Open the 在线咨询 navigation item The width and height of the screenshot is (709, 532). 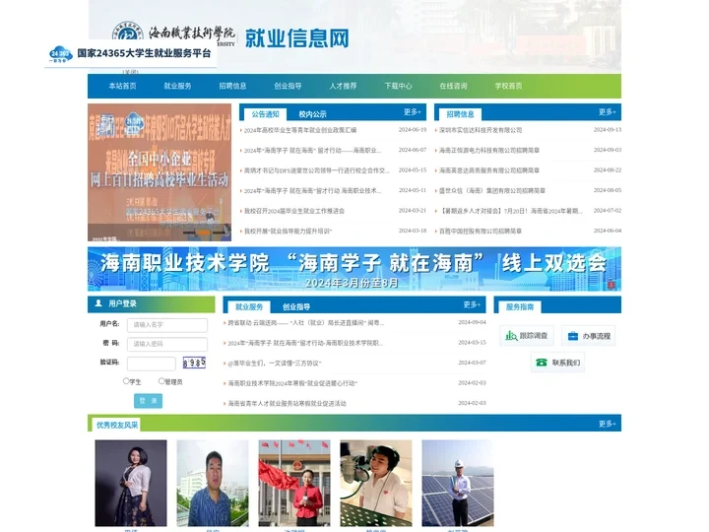coord(453,86)
